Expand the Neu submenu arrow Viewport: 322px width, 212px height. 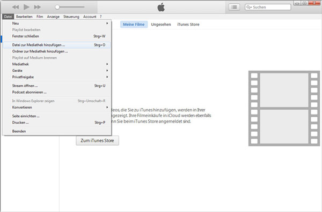[107, 23]
